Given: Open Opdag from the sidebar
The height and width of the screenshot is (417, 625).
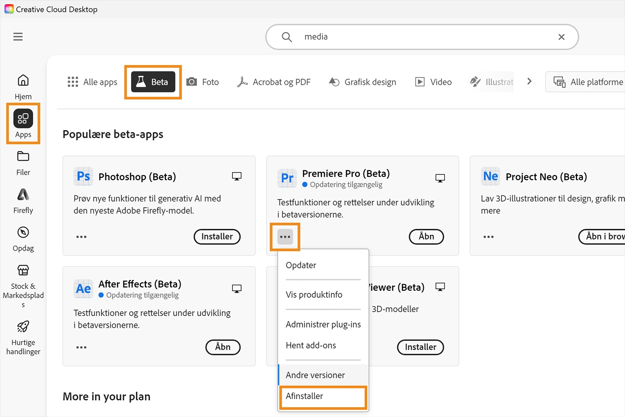Looking at the screenshot, I should click(x=23, y=238).
